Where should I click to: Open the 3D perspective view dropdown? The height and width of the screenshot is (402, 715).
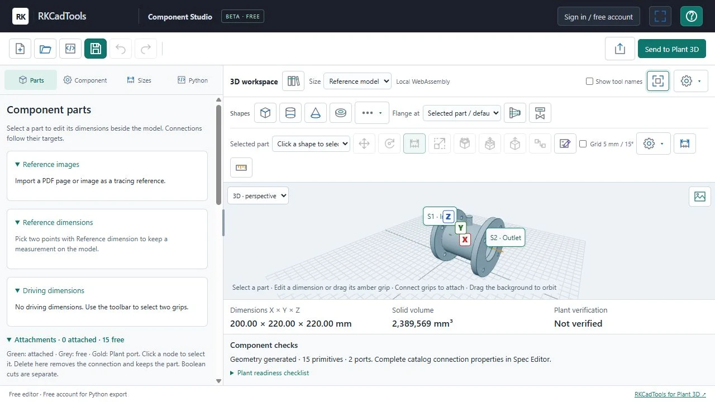(x=258, y=196)
